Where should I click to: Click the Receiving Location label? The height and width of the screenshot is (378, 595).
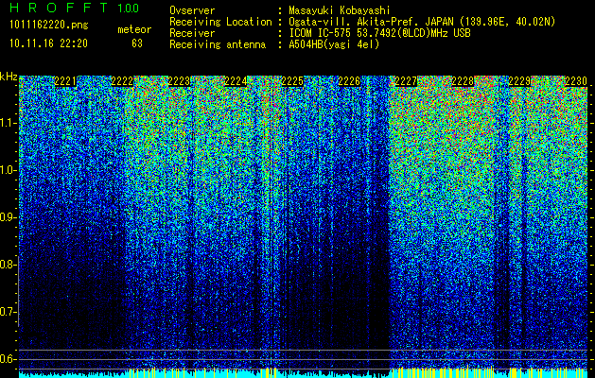pos(220,22)
